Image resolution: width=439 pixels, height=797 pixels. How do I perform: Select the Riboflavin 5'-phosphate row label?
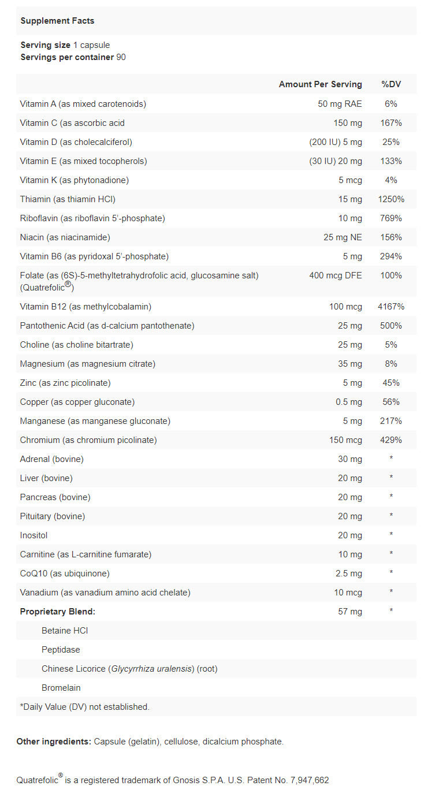point(92,218)
